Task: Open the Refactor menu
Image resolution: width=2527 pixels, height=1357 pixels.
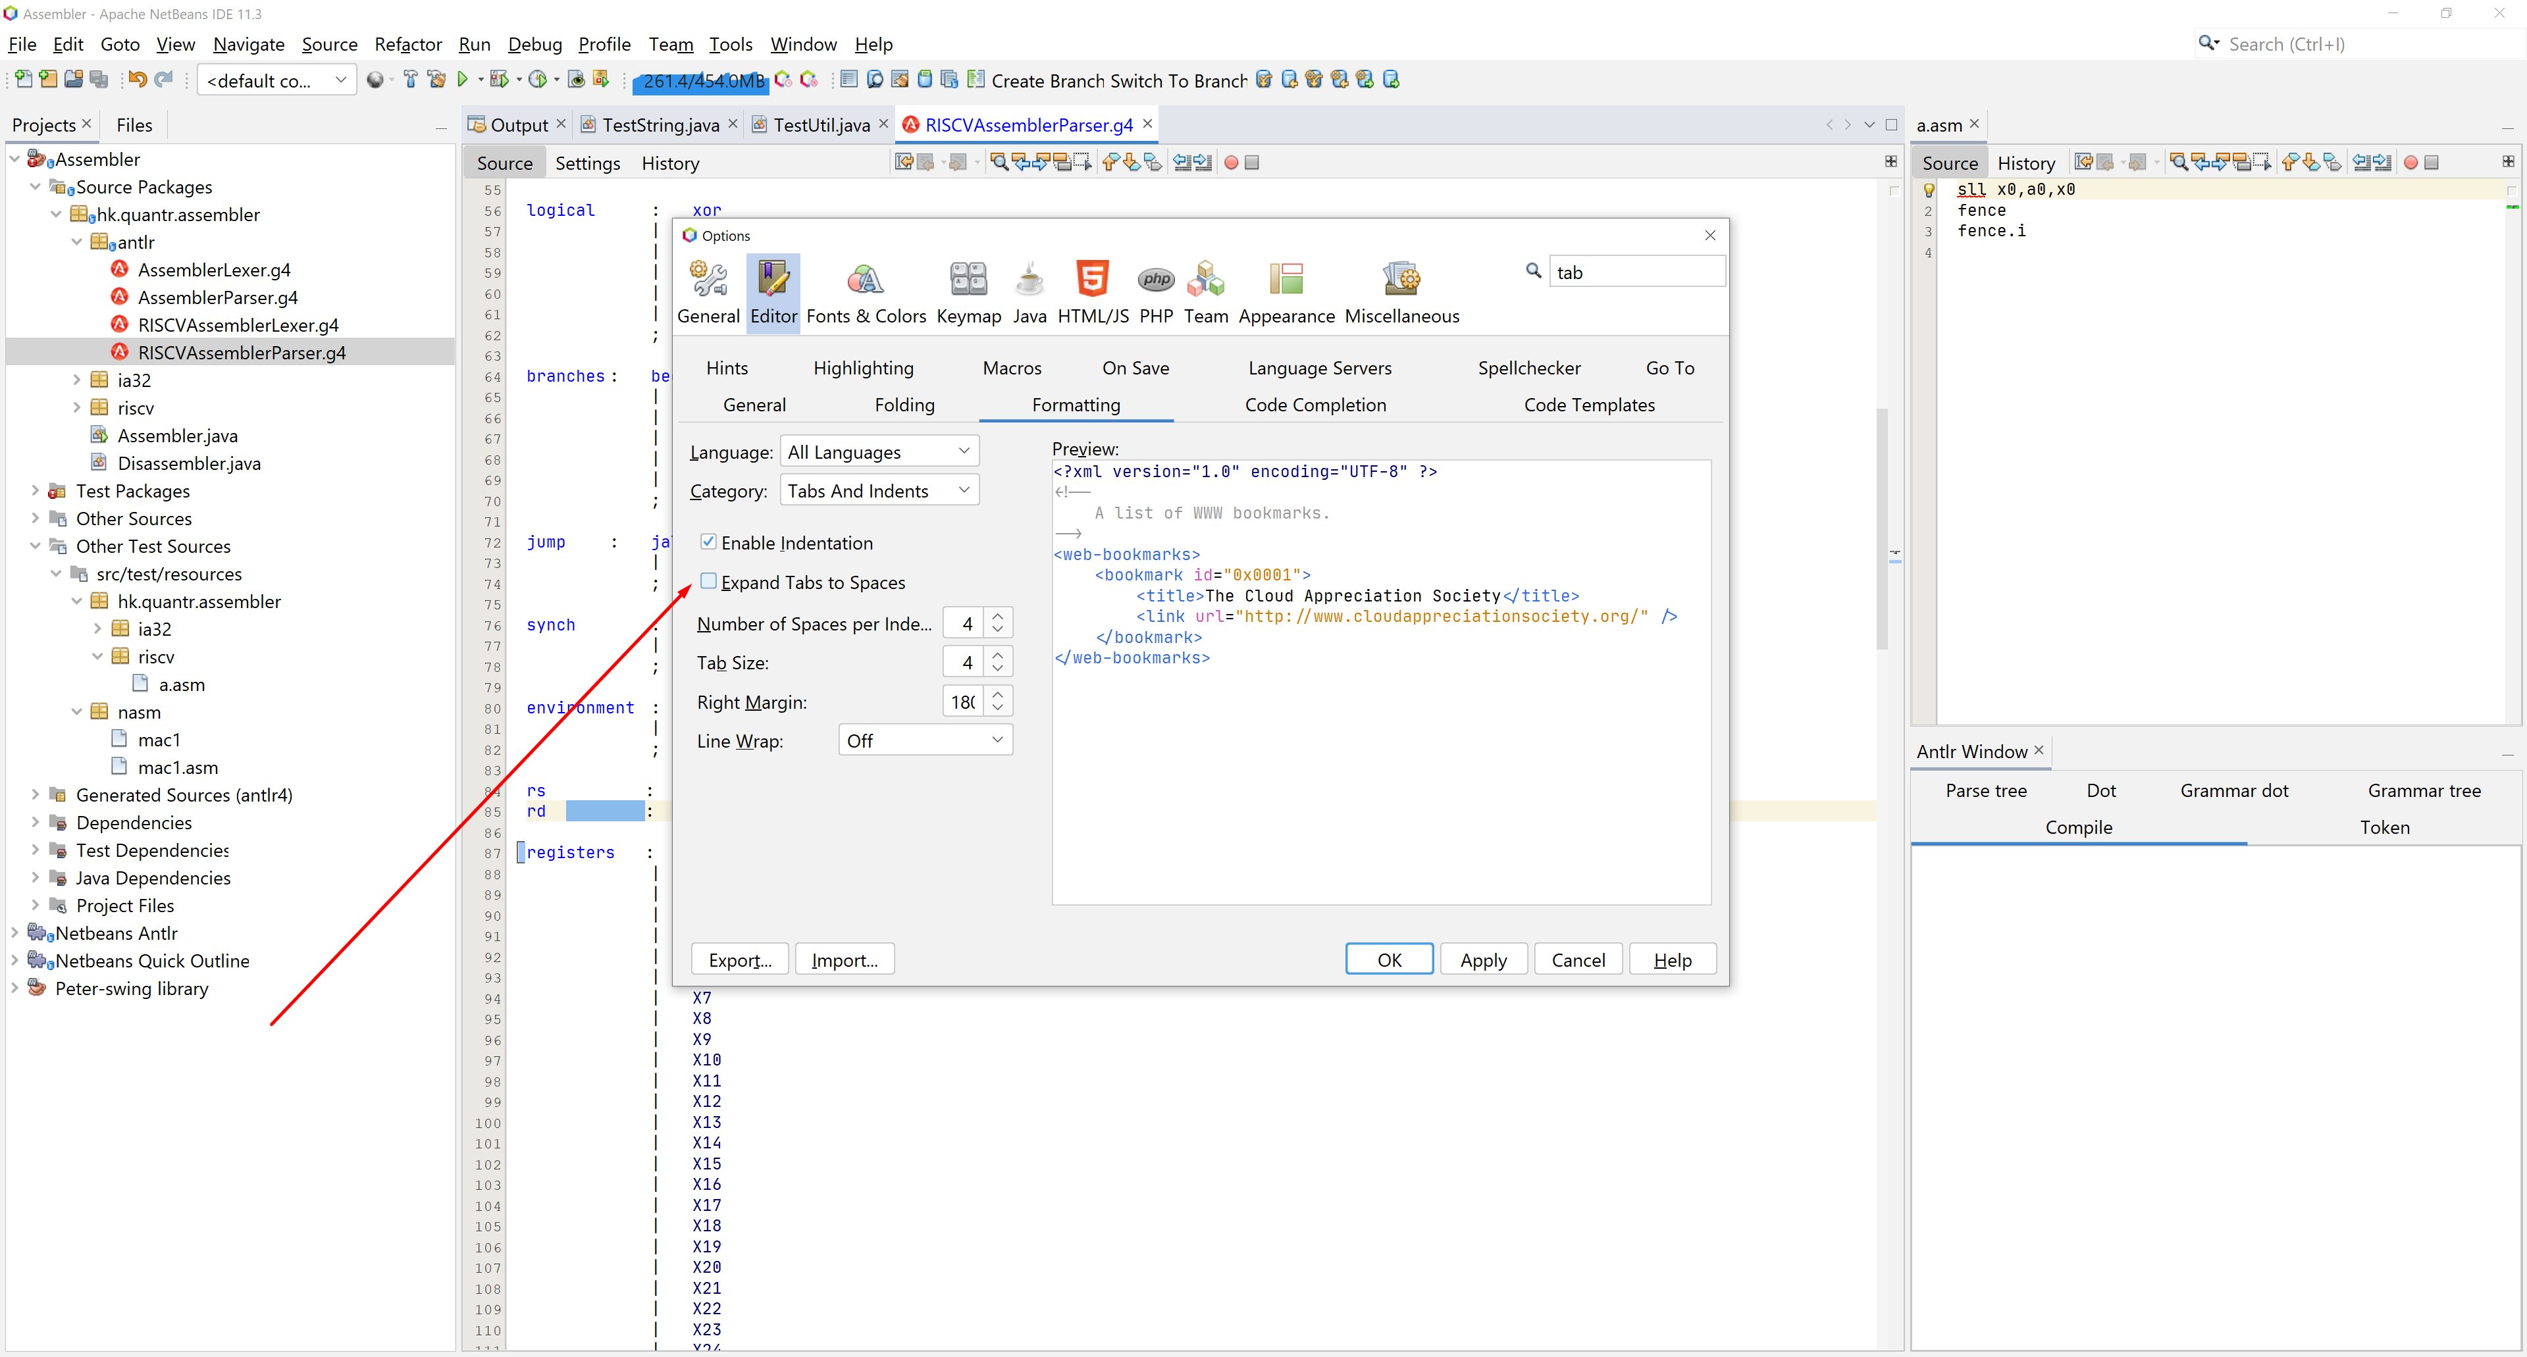Action: [x=407, y=44]
